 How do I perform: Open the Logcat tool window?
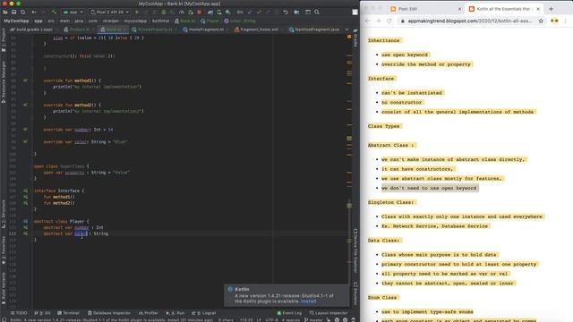(x=204, y=313)
